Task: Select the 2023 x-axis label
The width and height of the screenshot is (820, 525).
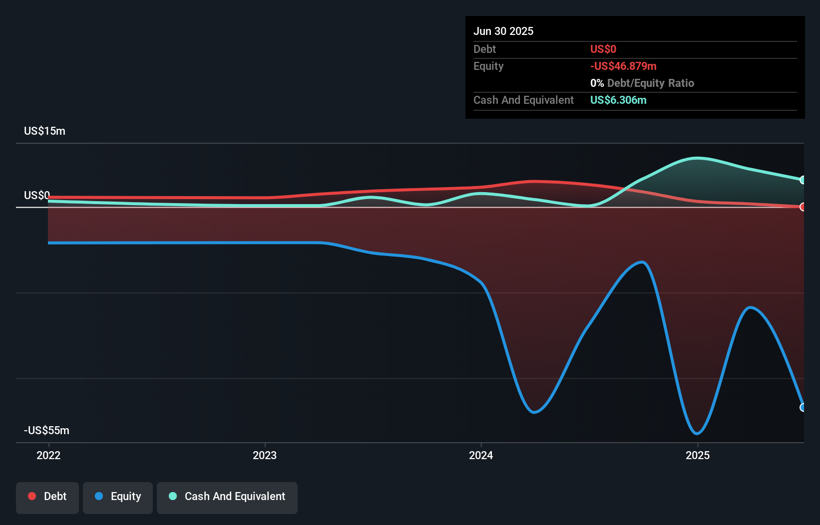Action: (265, 455)
